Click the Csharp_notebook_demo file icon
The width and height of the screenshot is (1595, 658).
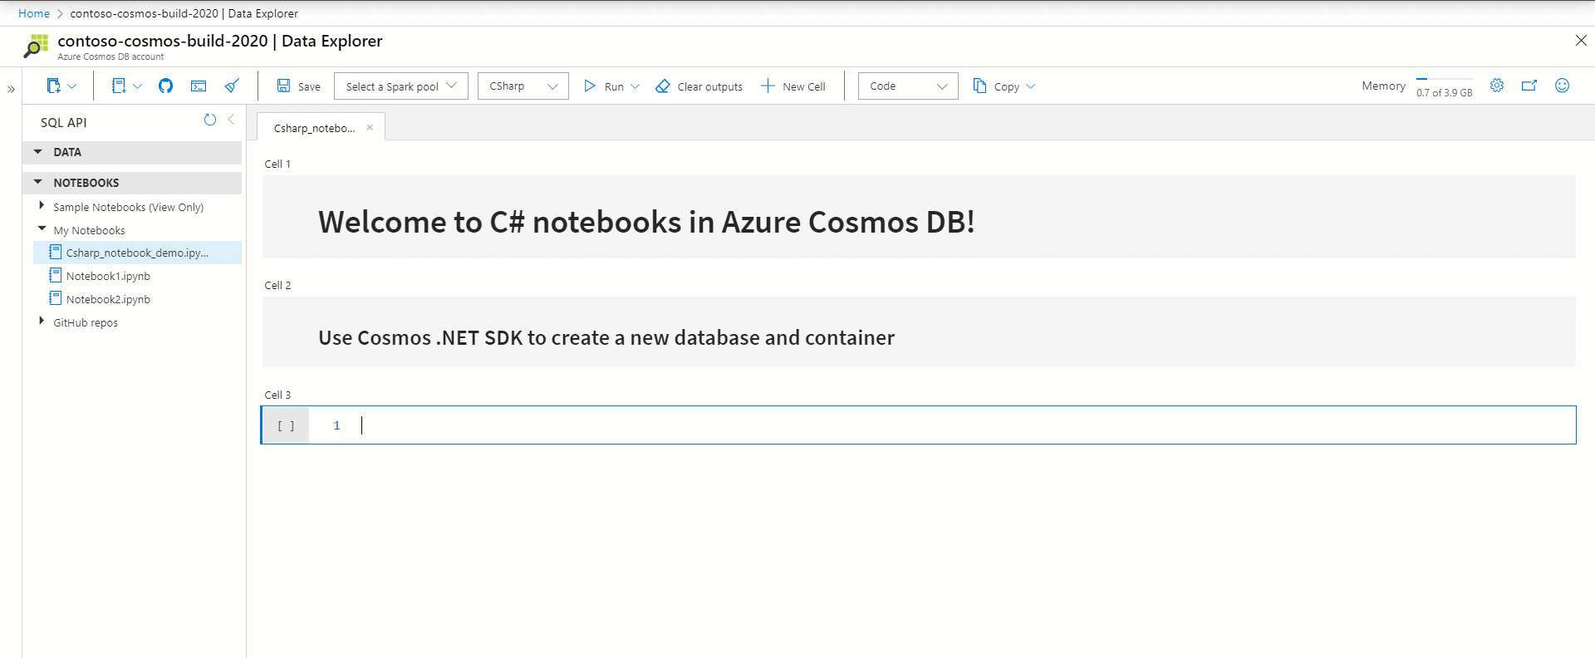[x=56, y=252]
